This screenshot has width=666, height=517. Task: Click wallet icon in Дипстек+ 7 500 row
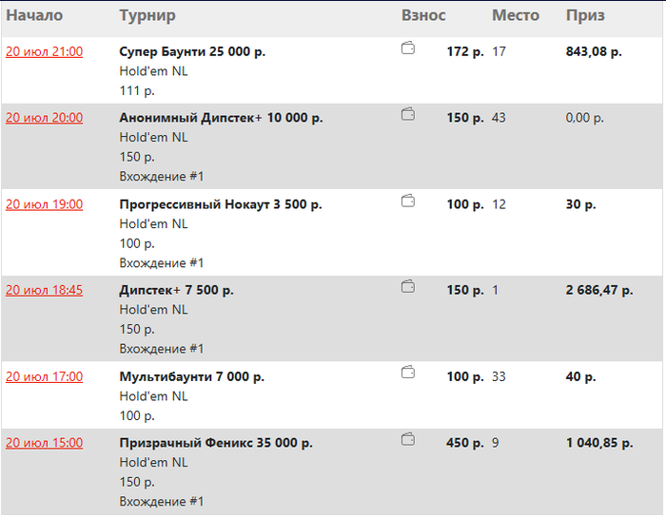point(408,287)
